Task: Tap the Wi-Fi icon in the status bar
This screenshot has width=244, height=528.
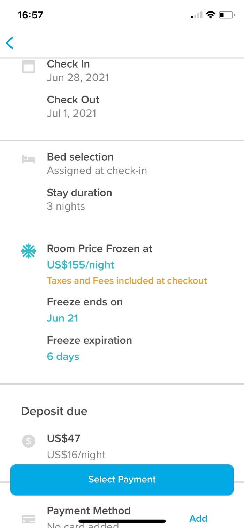Action: pos(210,15)
